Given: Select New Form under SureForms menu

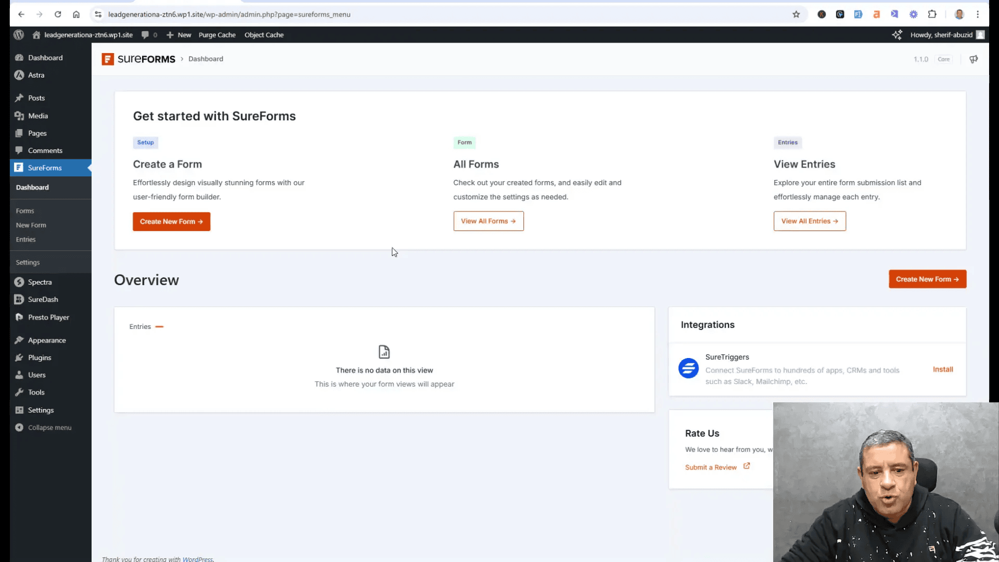Looking at the screenshot, I should coord(31,225).
